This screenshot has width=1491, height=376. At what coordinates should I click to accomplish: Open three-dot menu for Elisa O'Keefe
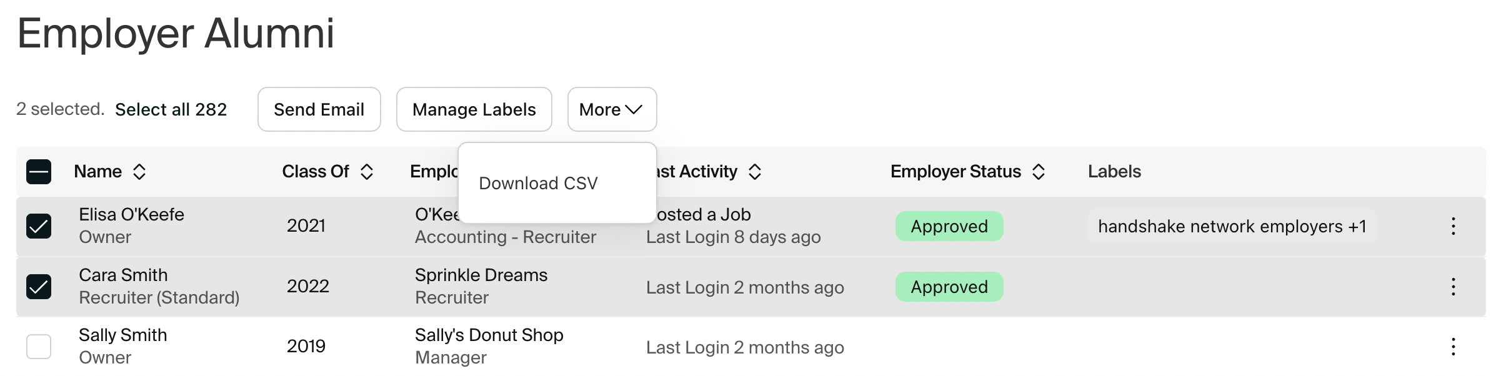[x=1454, y=226]
